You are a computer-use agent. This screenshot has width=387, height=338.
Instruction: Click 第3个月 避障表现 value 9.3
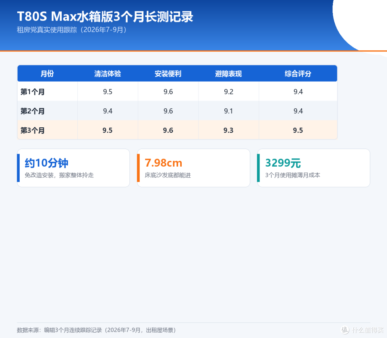[229, 130]
